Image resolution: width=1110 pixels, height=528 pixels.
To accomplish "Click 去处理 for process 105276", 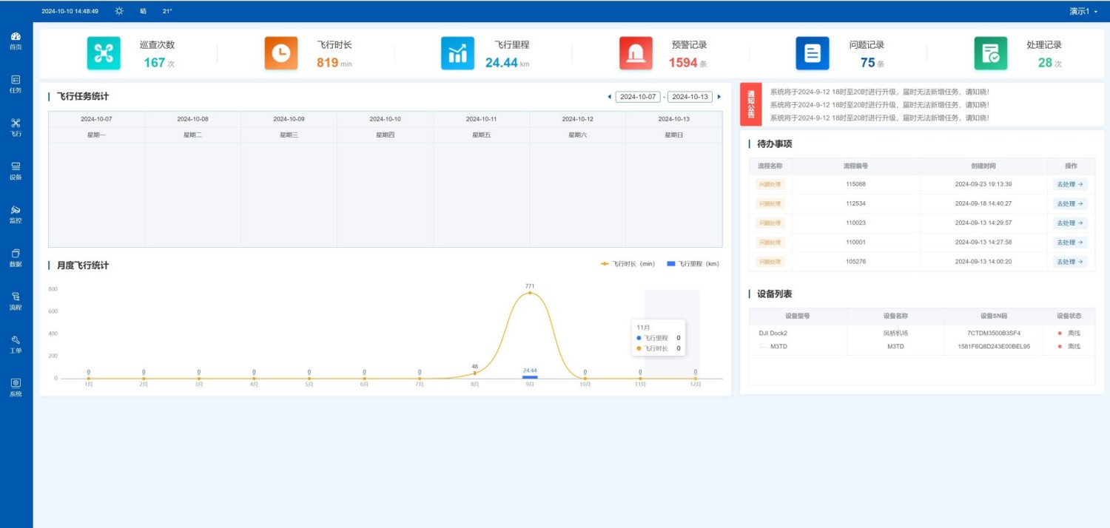I will tap(1069, 262).
